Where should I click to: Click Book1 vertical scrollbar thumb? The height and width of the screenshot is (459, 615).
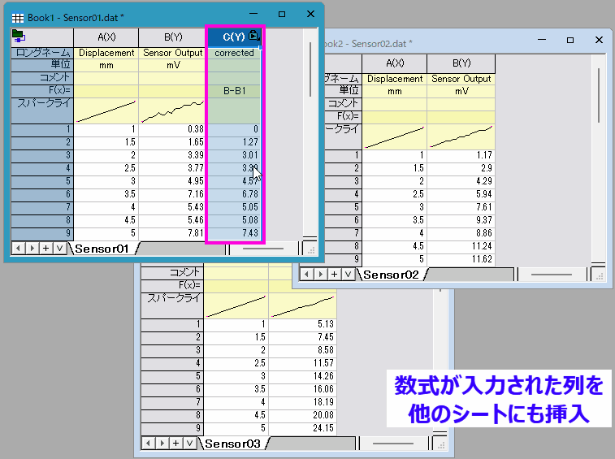(x=310, y=69)
